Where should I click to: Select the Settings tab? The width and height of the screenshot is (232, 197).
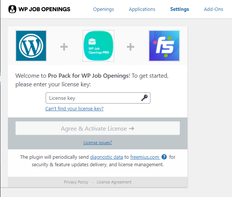[x=180, y=9]
